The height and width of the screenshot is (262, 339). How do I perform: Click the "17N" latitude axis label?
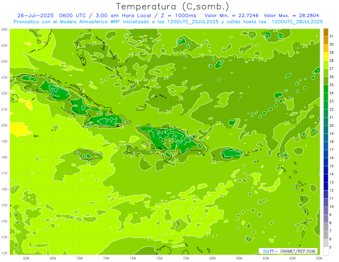click(4, 173)
